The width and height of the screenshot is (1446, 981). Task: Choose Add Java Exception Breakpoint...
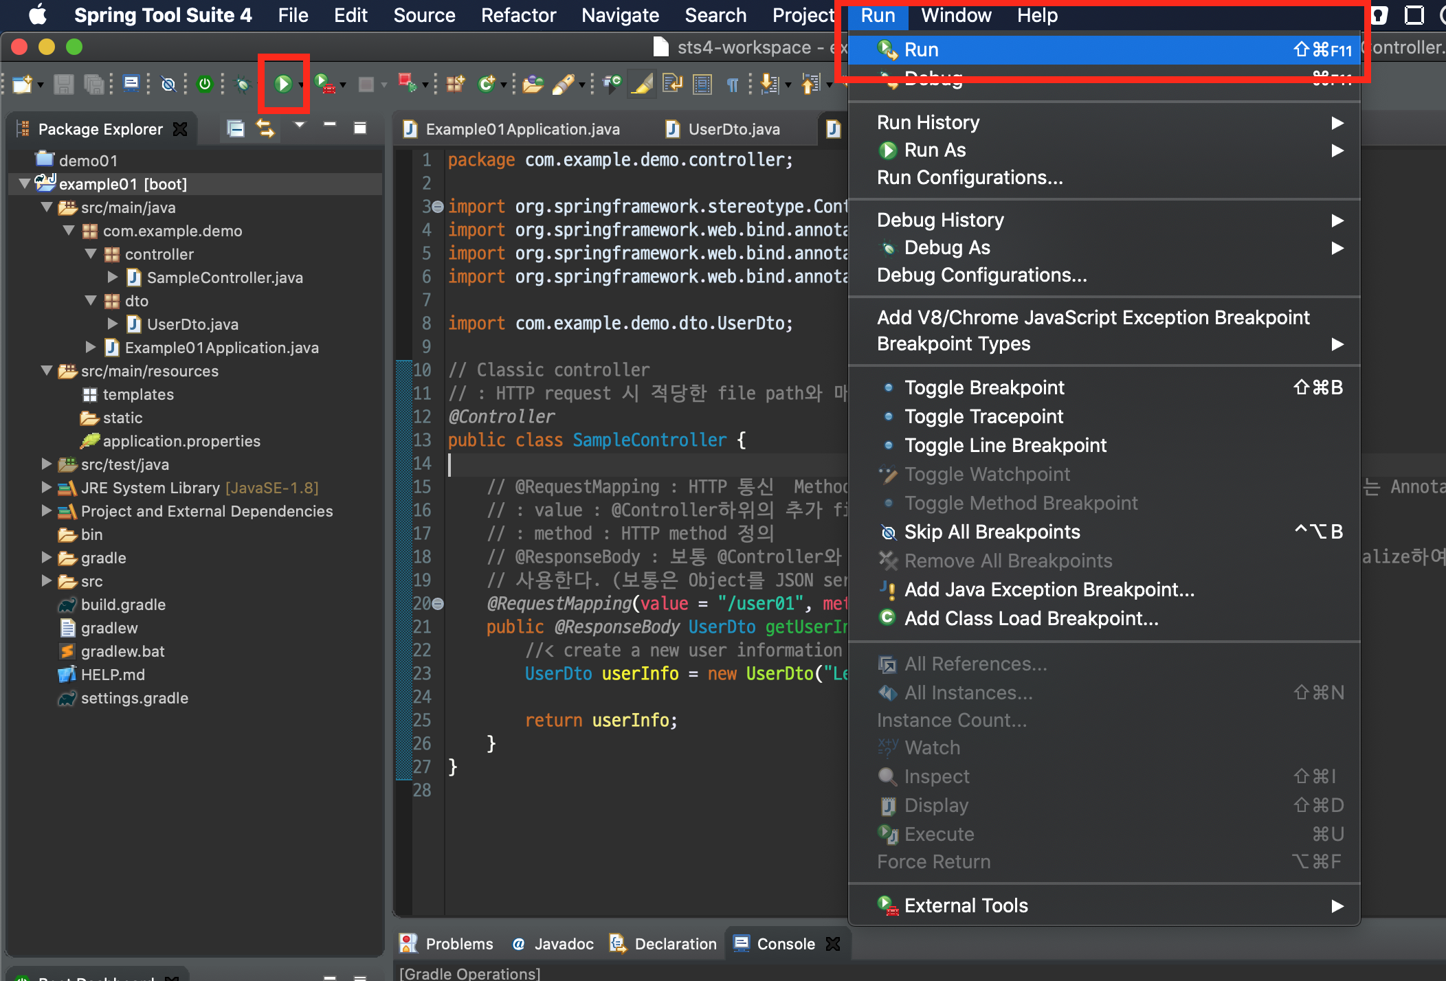1049,589
